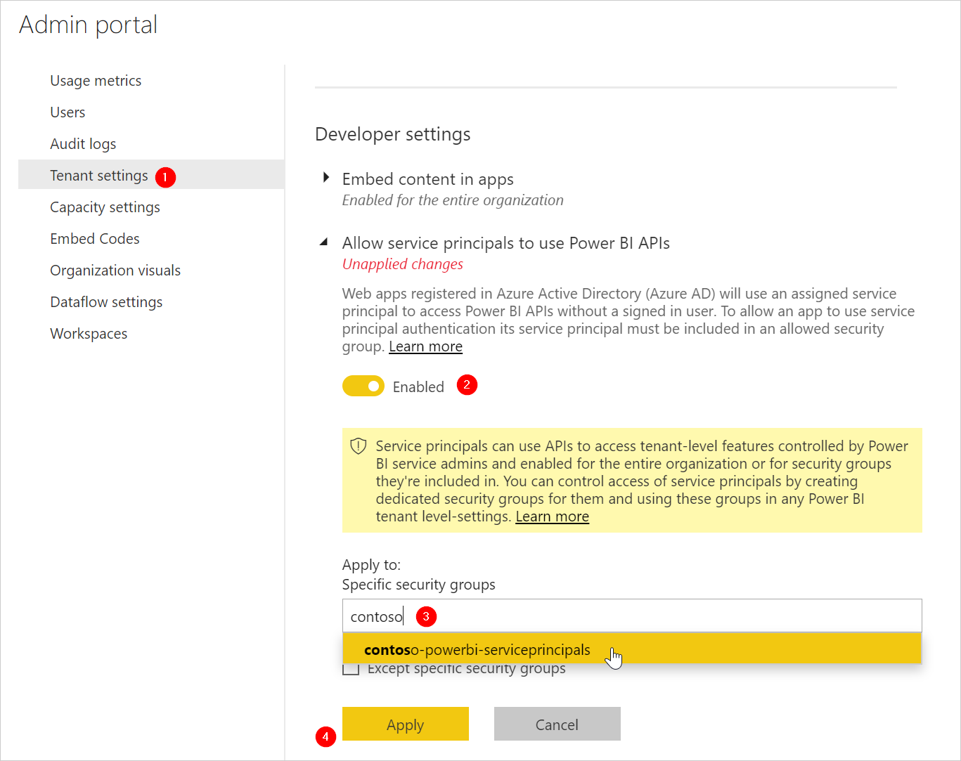Image resolution: width=961 pixels, height=761 pixels.
Task: Open the Users admin page
Action: [x=67, y=112]
